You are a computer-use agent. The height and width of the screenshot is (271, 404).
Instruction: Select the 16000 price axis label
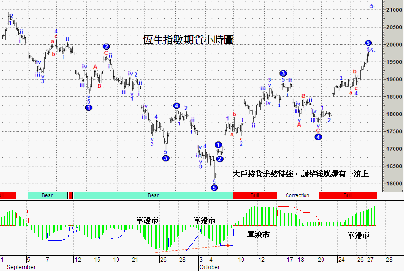(395, 184)
